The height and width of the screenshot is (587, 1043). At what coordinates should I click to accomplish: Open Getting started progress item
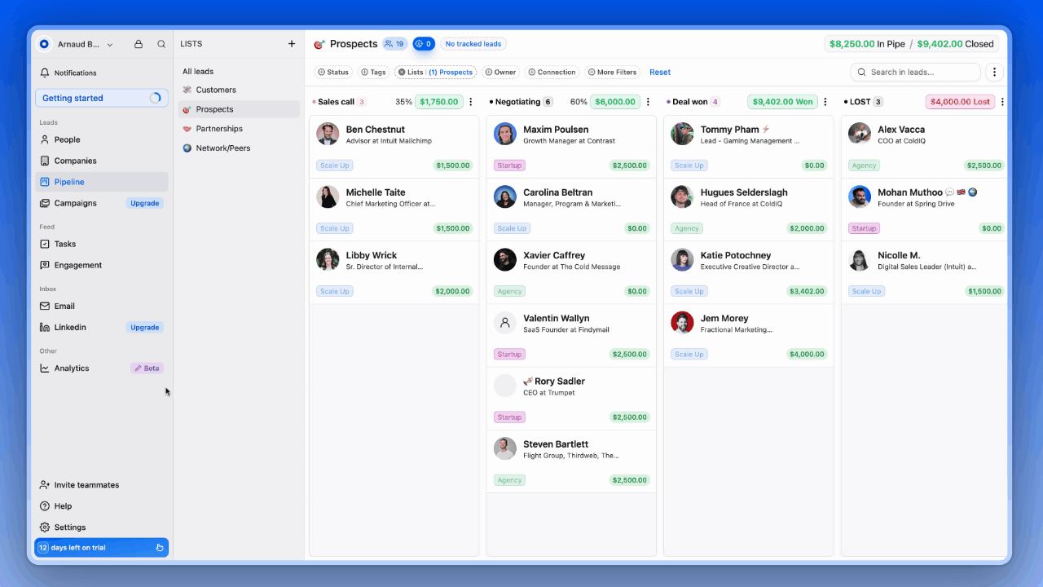coord(101,98)
